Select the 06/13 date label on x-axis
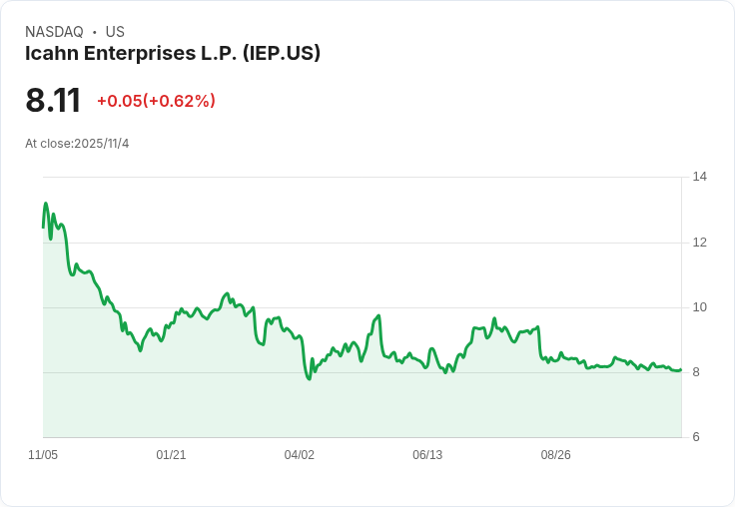 (427, 454)
